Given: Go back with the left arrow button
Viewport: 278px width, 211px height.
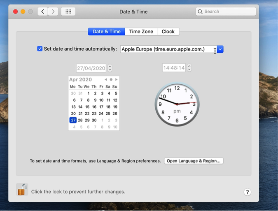Looking at the screenshot, I should (x=42, y=12).
